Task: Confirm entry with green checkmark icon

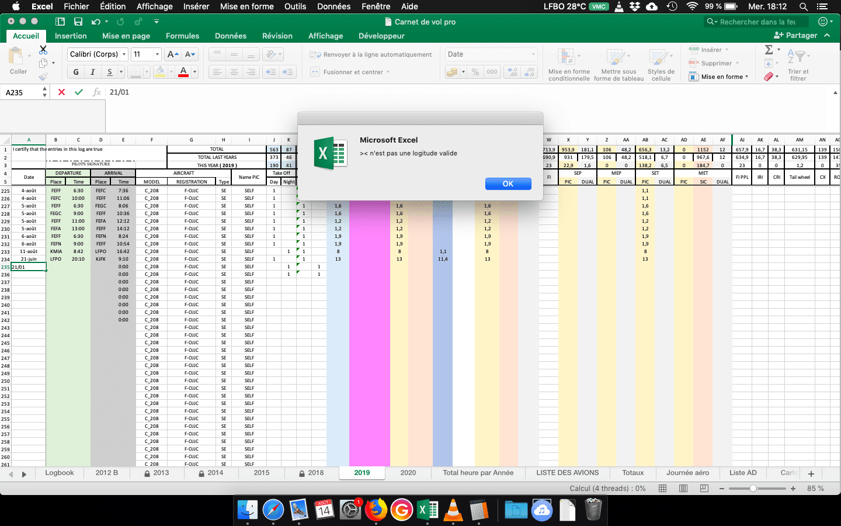Action: click(79, 92)
